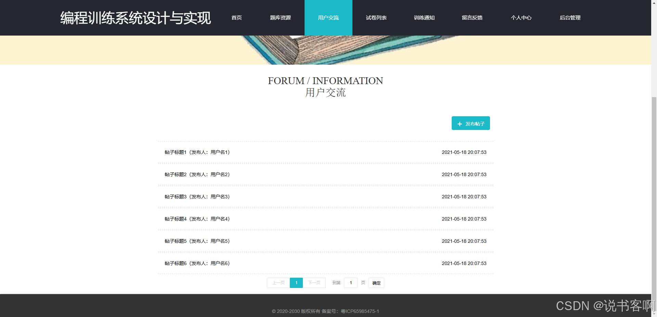Open post 帖子标题1（发布人：用户名1）
Viewport: 657px width, 317px height.
pos(197,152)
